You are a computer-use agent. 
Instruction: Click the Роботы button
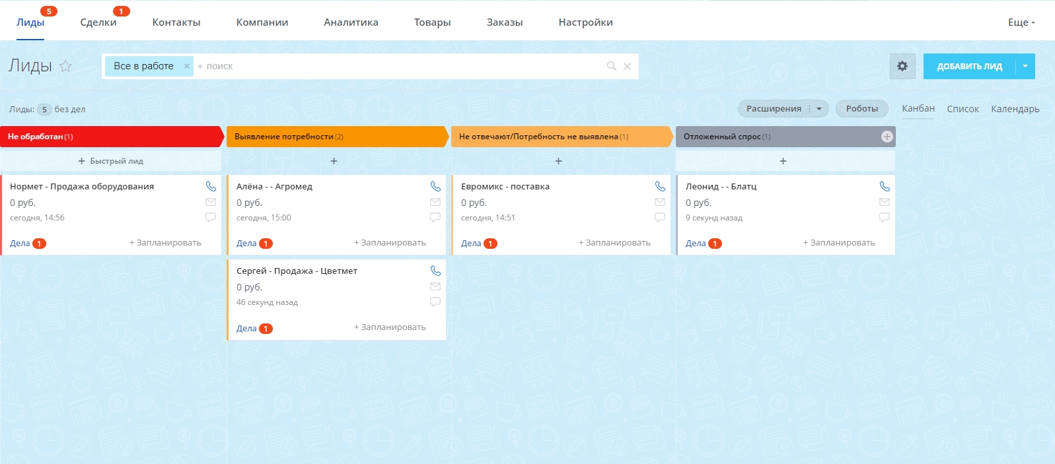[x=861, y=109]
